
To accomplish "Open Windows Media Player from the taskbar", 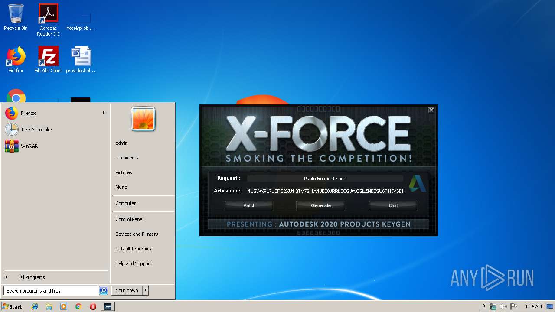I will tap(64, 306).
